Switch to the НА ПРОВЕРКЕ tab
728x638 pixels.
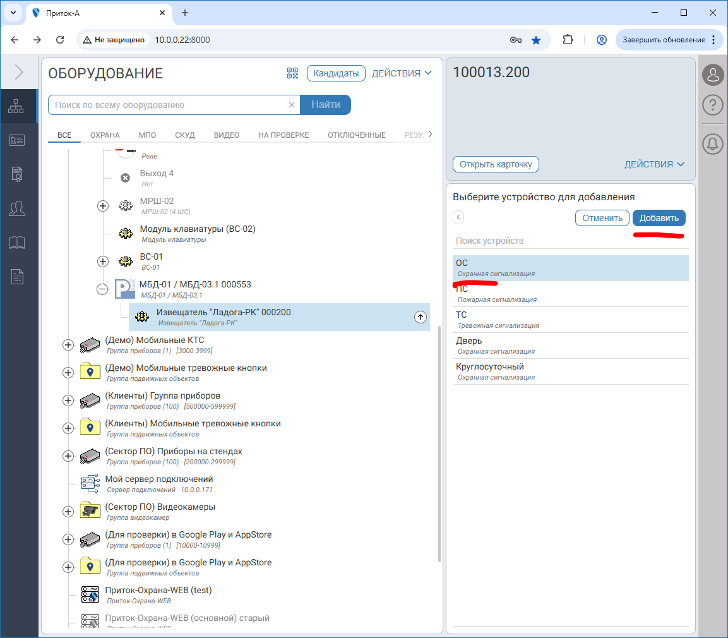pos(283,135)
